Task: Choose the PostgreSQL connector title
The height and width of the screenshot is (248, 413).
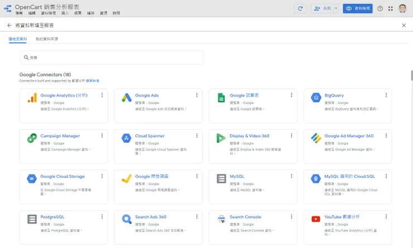Action: coord(52,217)
